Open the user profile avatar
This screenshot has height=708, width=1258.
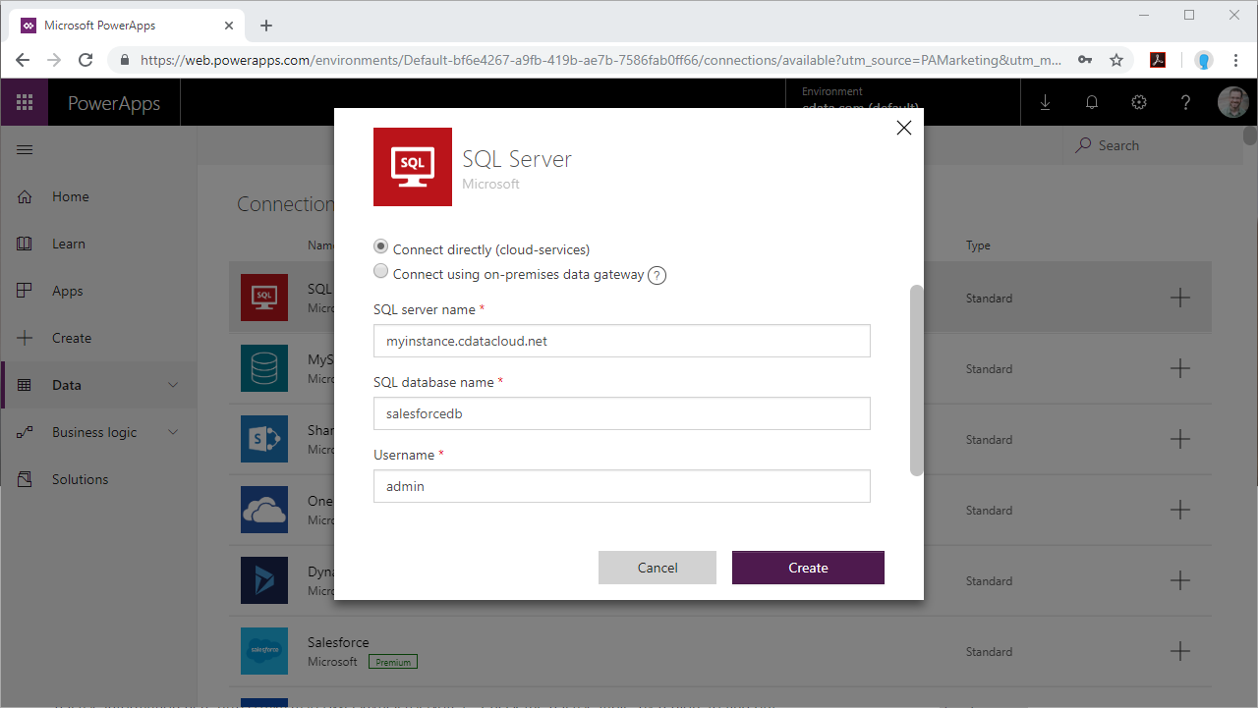[1233, 102]
